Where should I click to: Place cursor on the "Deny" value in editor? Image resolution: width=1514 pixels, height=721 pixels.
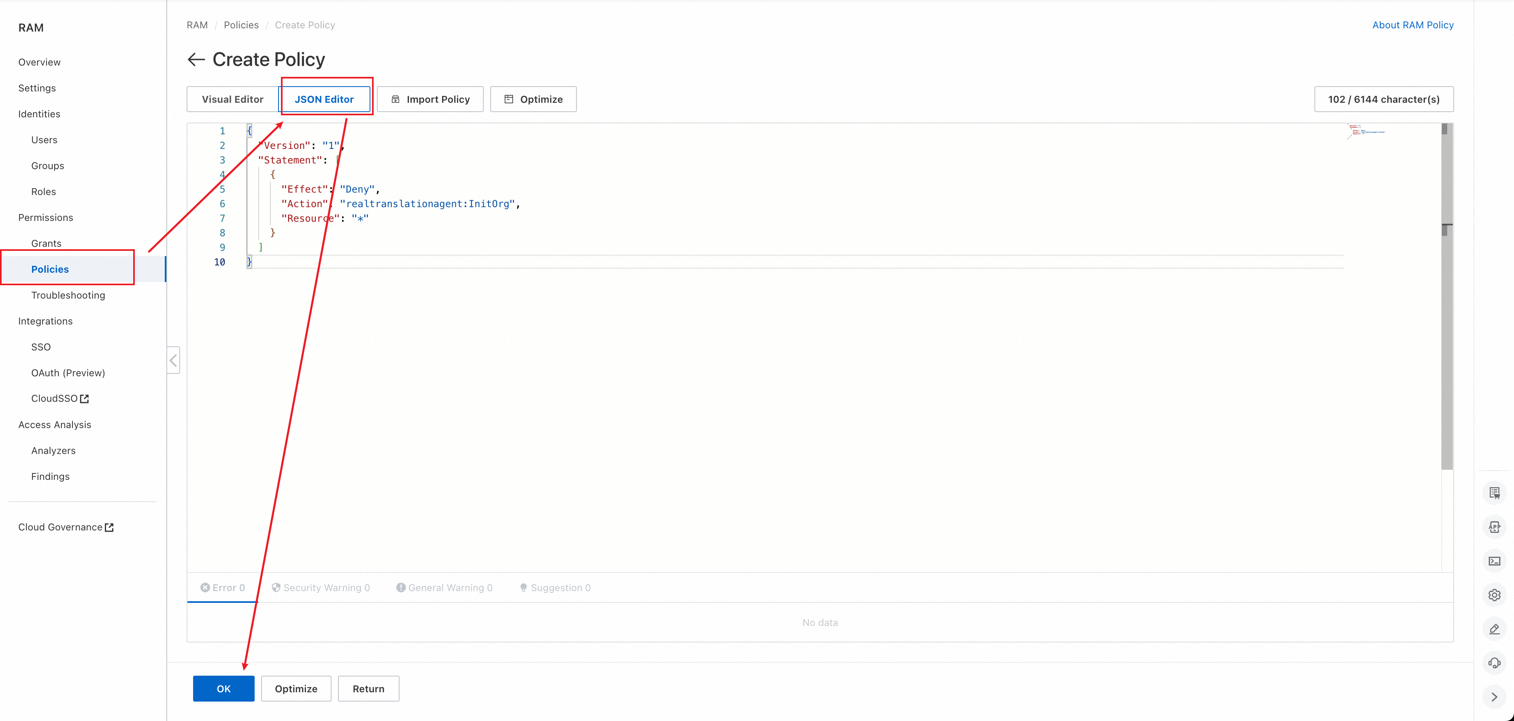pos(357,189)
